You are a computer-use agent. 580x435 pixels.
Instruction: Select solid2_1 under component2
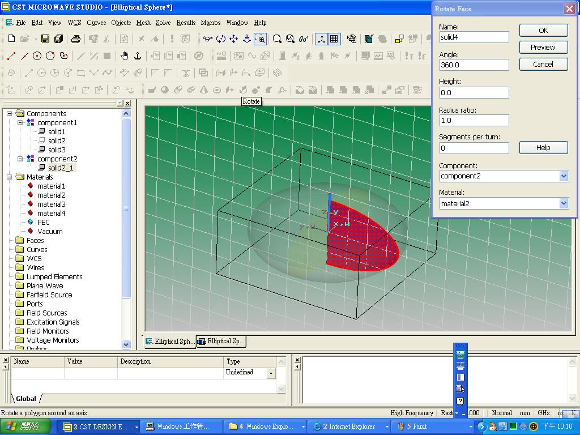[x=61, y=168]
